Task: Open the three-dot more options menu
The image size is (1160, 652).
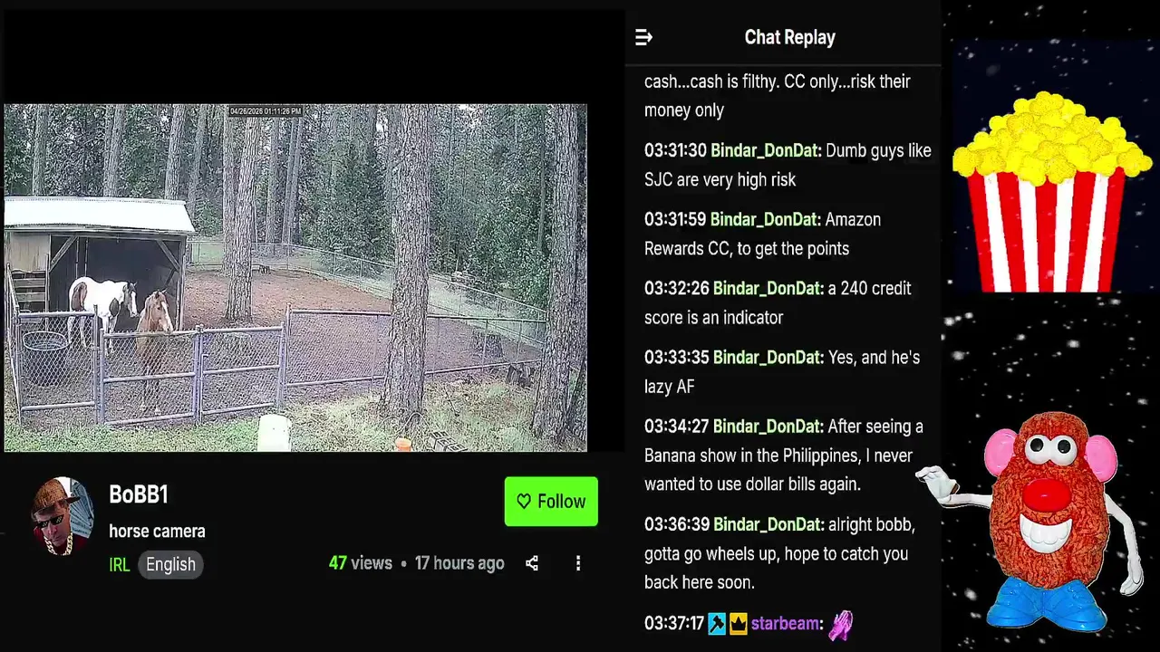Action: 578,563
